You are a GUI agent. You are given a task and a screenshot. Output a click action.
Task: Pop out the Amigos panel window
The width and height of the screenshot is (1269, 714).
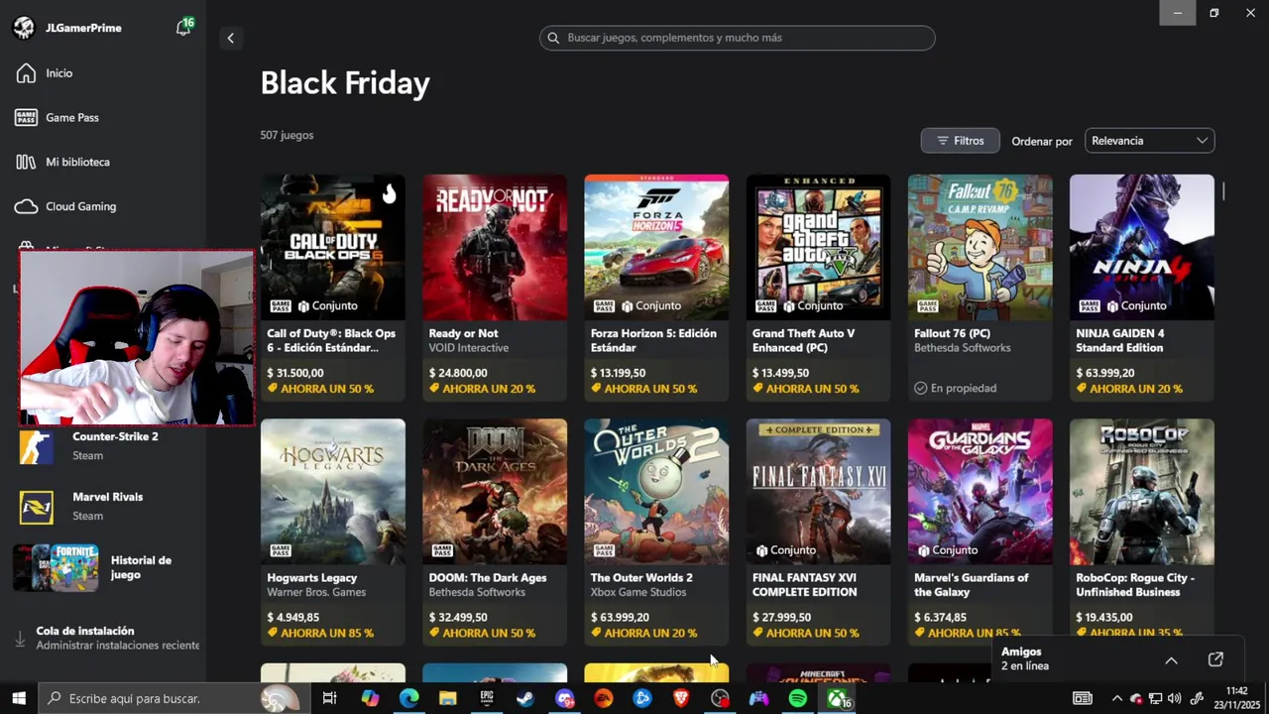(x=1215, y=660)
